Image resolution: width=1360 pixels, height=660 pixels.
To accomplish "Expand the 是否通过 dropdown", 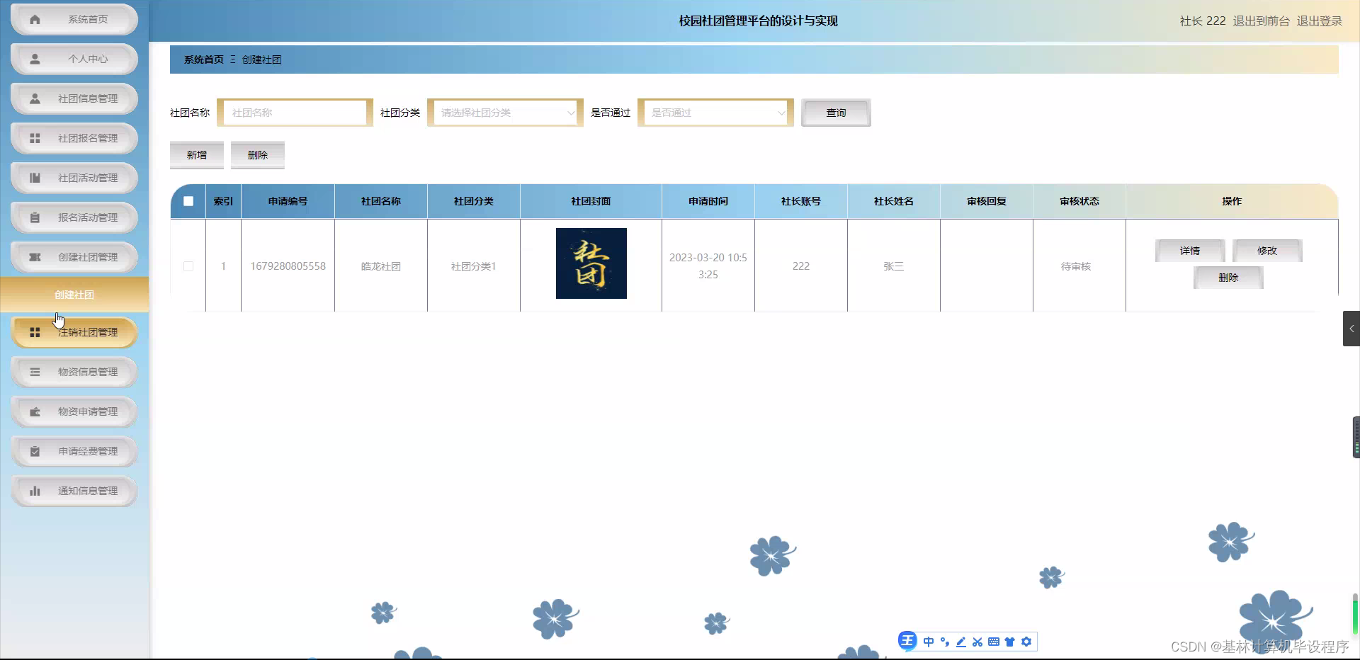I will click(715, 112).
